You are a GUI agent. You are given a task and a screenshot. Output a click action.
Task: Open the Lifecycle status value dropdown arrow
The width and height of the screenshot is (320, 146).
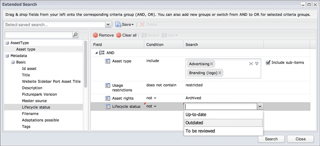(260, 106)
